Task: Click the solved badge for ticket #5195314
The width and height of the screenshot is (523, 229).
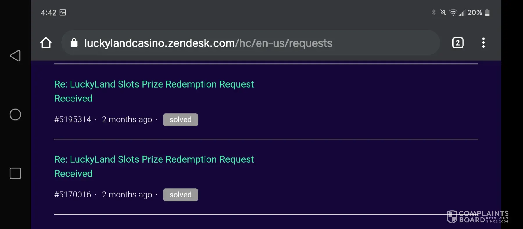Action: (180, 120)
